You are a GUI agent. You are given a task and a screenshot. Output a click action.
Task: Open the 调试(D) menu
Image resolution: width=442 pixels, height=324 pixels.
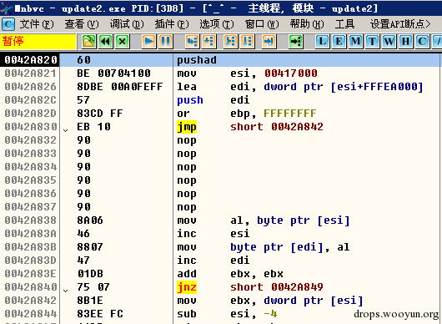point(127,24)
